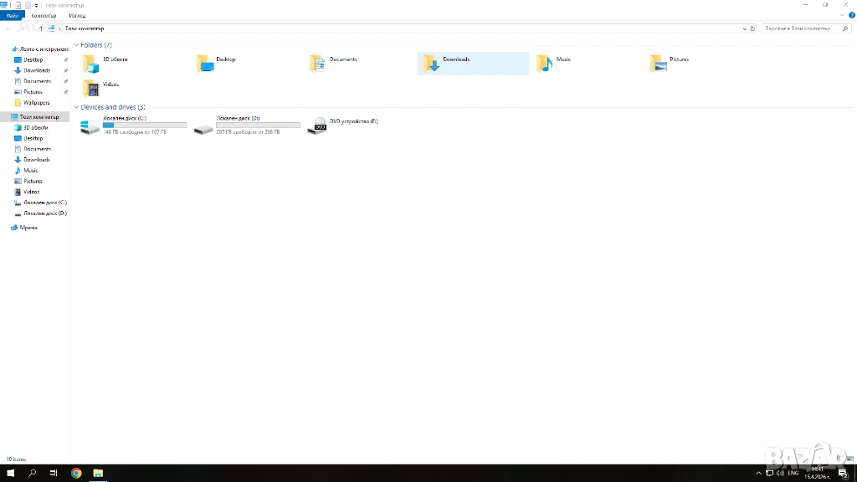Collapse the Folders (7) group
857x482 pixels.
77,45
